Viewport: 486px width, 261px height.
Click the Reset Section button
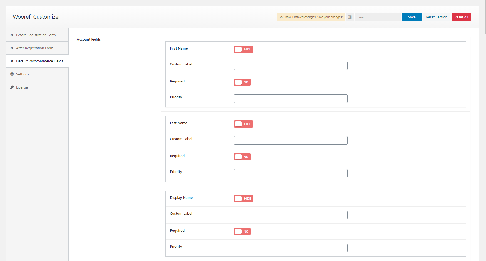click(436, 17)
